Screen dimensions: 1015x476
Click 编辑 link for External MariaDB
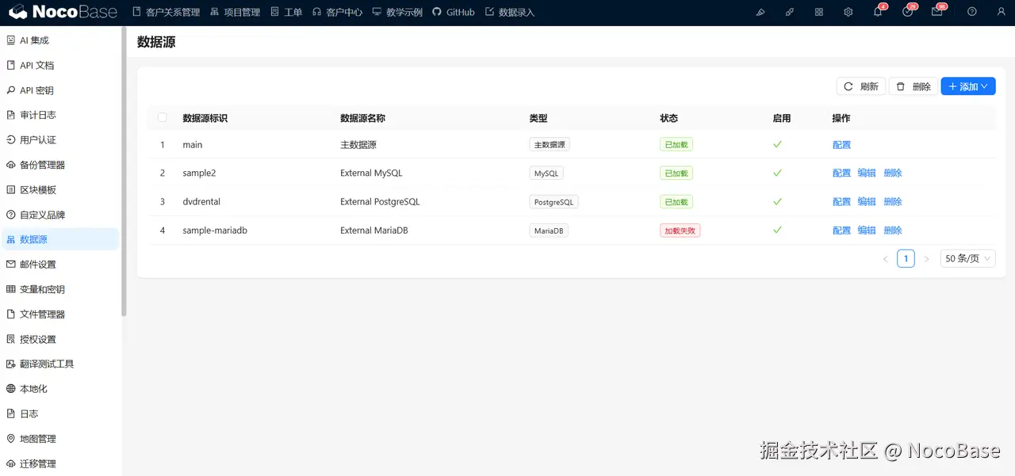(x=866, y=230)
